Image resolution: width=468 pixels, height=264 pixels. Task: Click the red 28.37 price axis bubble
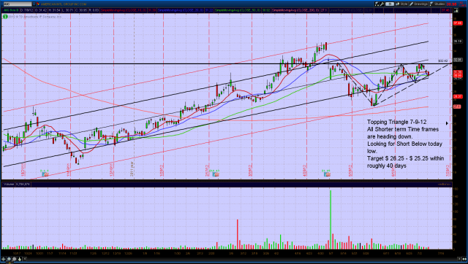click(x=458, y=96)
